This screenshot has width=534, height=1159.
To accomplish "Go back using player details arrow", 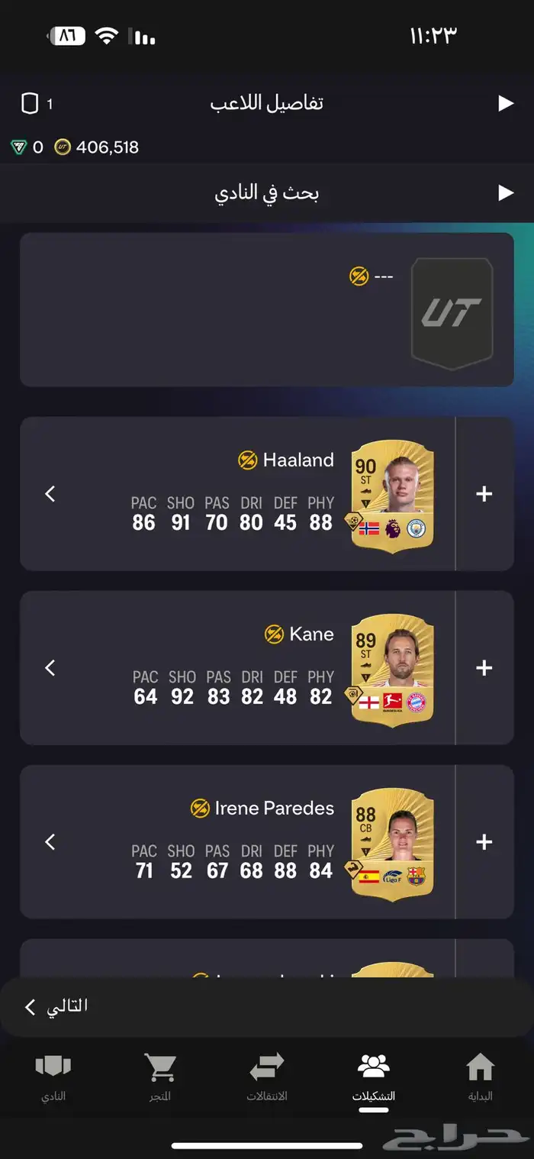I will click(x=506, y=104).
